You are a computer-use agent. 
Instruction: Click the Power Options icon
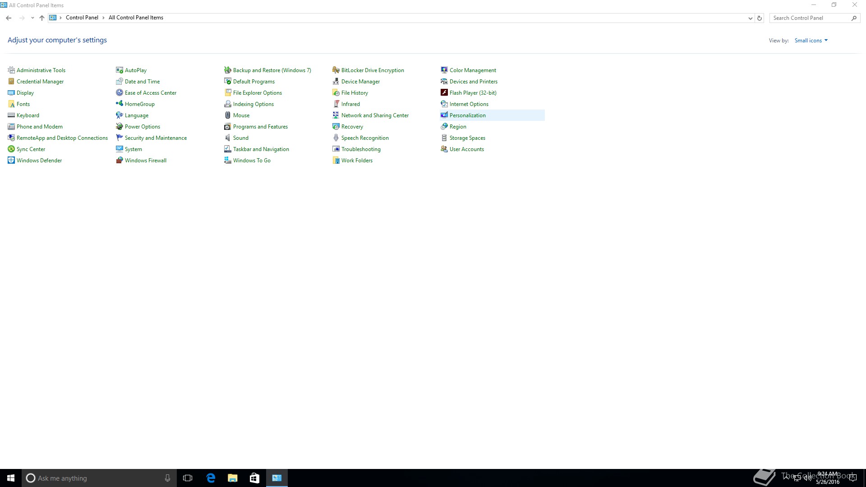(x=120, y=126)
